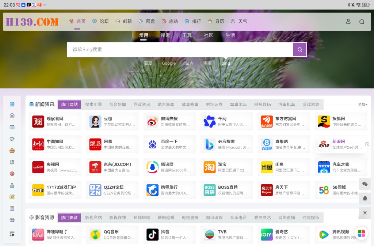The height and width of the screenshot is (246, 374).
Task: Select 百度 search engine
Action: pyautogui.click(x=148, y=63)
